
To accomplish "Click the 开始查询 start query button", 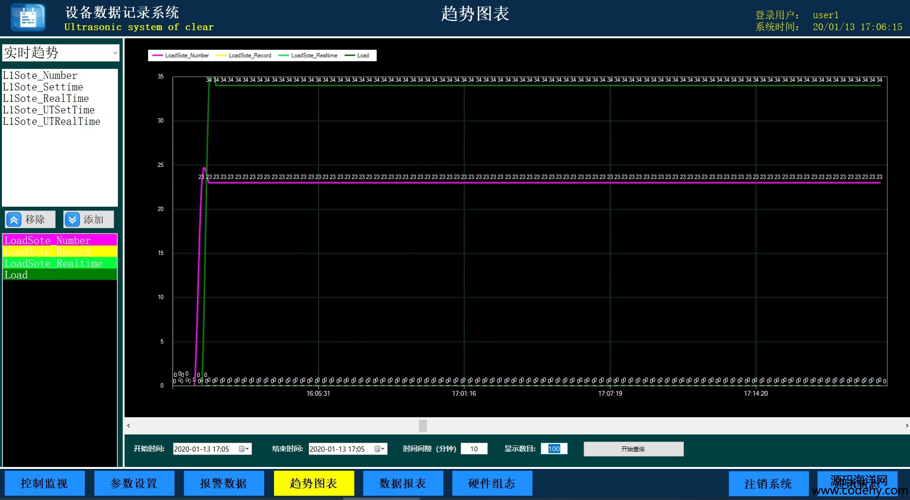I will pos(633,449).
